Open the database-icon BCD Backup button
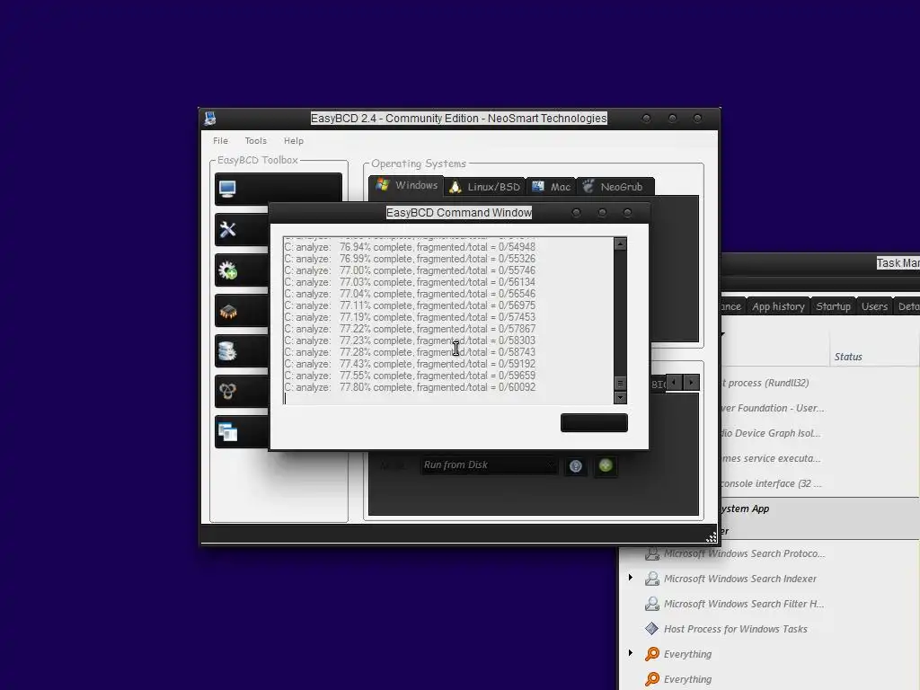 [242, 351]
